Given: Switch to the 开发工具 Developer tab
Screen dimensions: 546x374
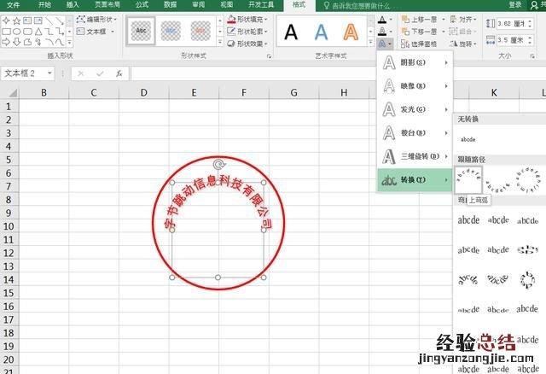Looking at the screenshot, I should pos(261,5).
